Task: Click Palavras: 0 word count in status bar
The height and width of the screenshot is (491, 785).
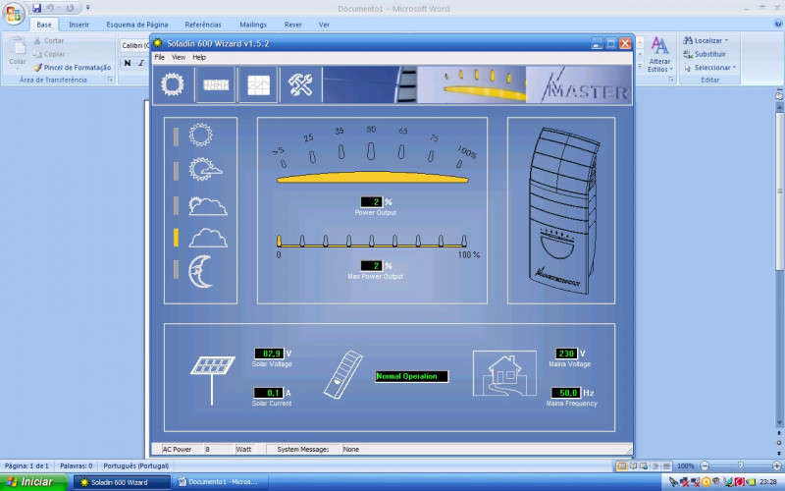Action: [77, 465]
